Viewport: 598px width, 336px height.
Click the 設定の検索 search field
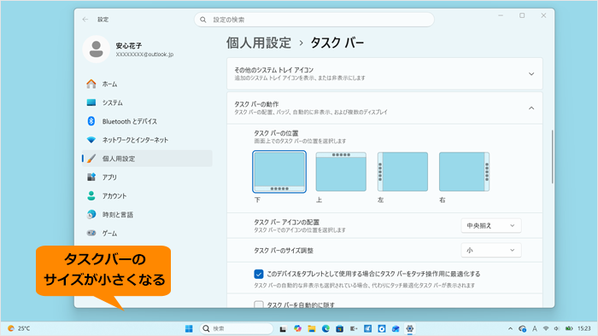tap(314, 20)
